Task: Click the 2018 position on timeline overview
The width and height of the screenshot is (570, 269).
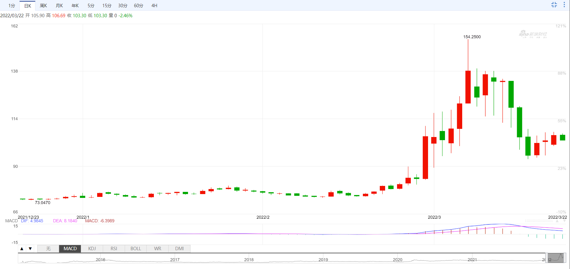Action: click(249, 260)
